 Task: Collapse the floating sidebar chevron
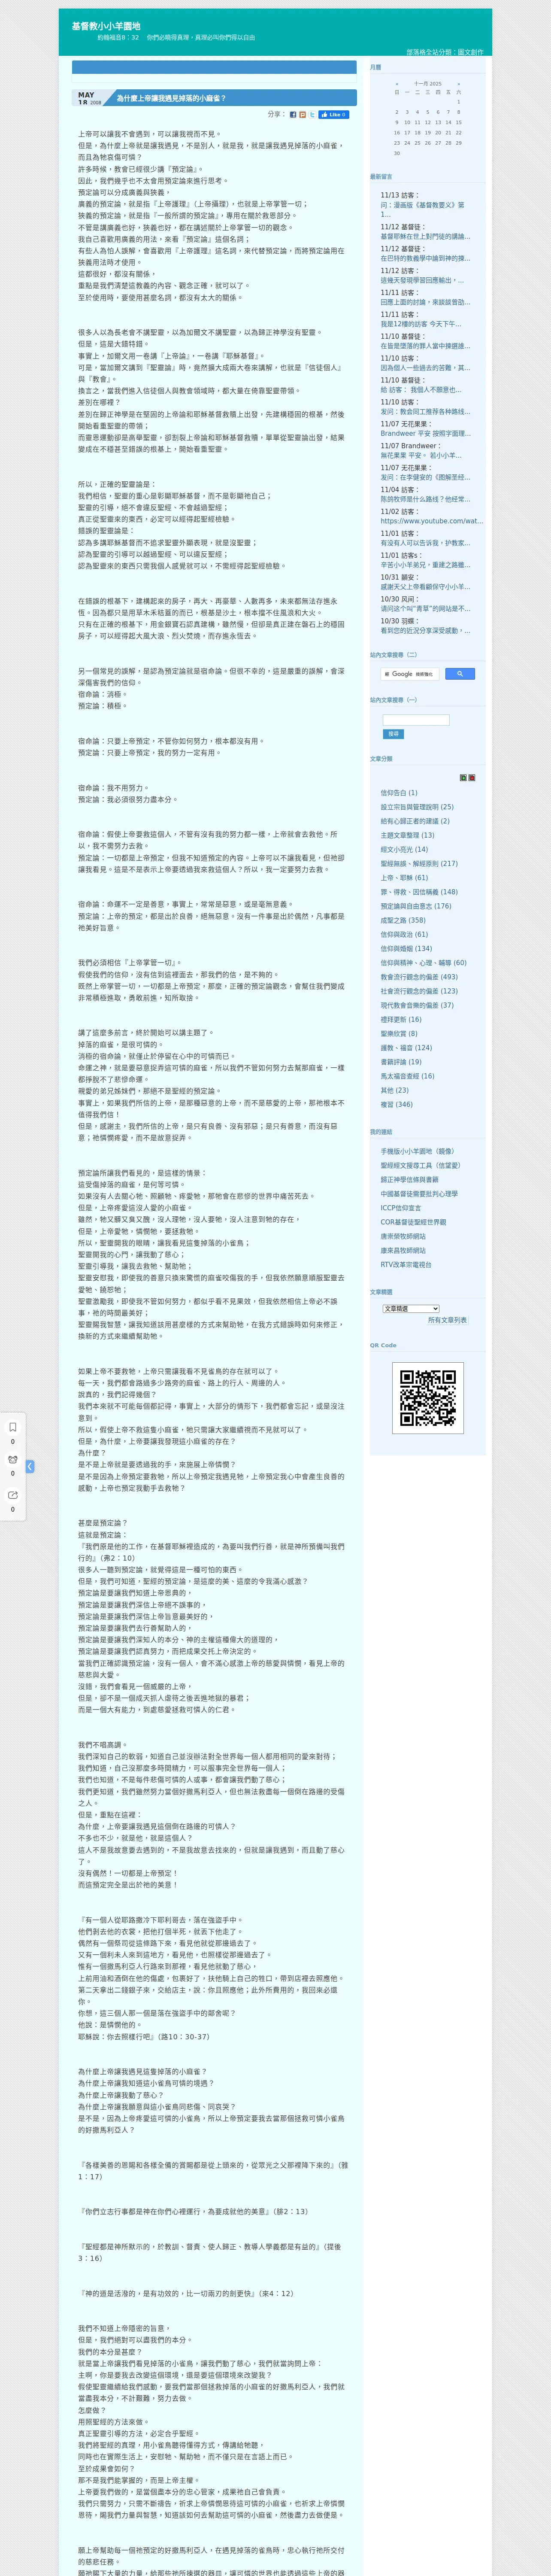click(x=30, y=1466)
